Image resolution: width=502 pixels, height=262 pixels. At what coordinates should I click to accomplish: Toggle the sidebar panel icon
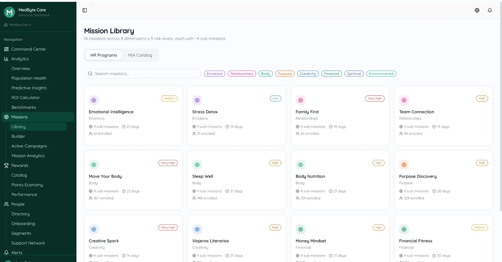click(x=85, y=10)
